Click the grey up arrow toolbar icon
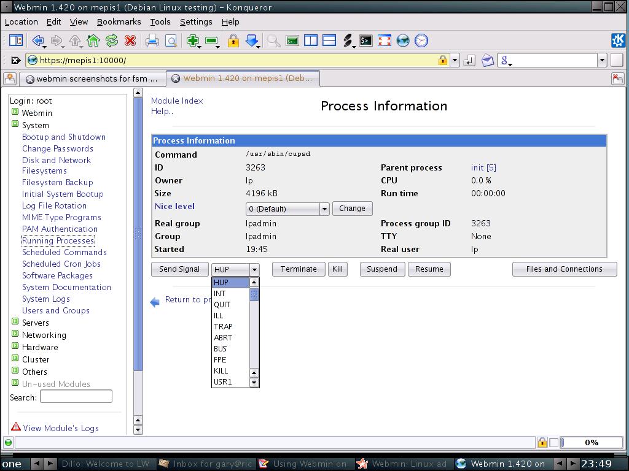Screen dimensions: 629x471 75,40
